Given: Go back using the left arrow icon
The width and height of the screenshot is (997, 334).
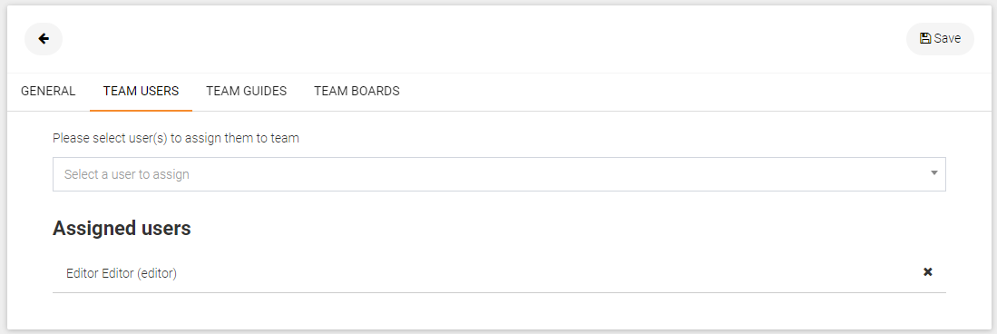Looking at the screenshot, I should (x=44, y=39).
